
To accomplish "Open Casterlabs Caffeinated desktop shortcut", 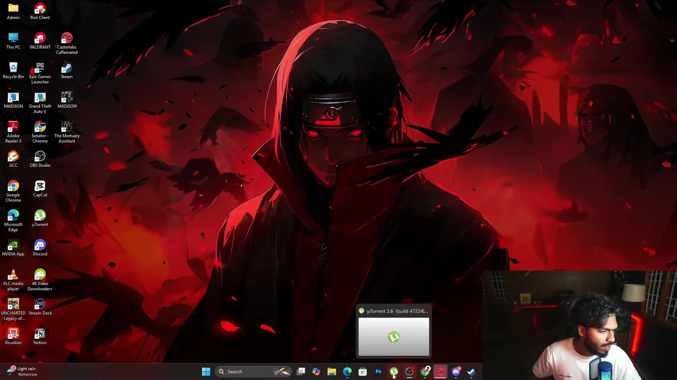I will (x=67, y=43).
